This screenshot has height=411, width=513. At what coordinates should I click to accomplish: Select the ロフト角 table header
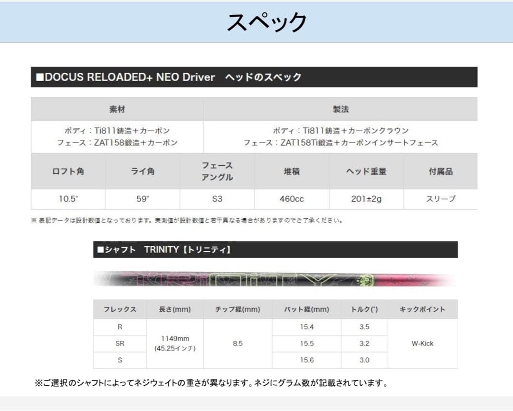[x=68, y=172]
